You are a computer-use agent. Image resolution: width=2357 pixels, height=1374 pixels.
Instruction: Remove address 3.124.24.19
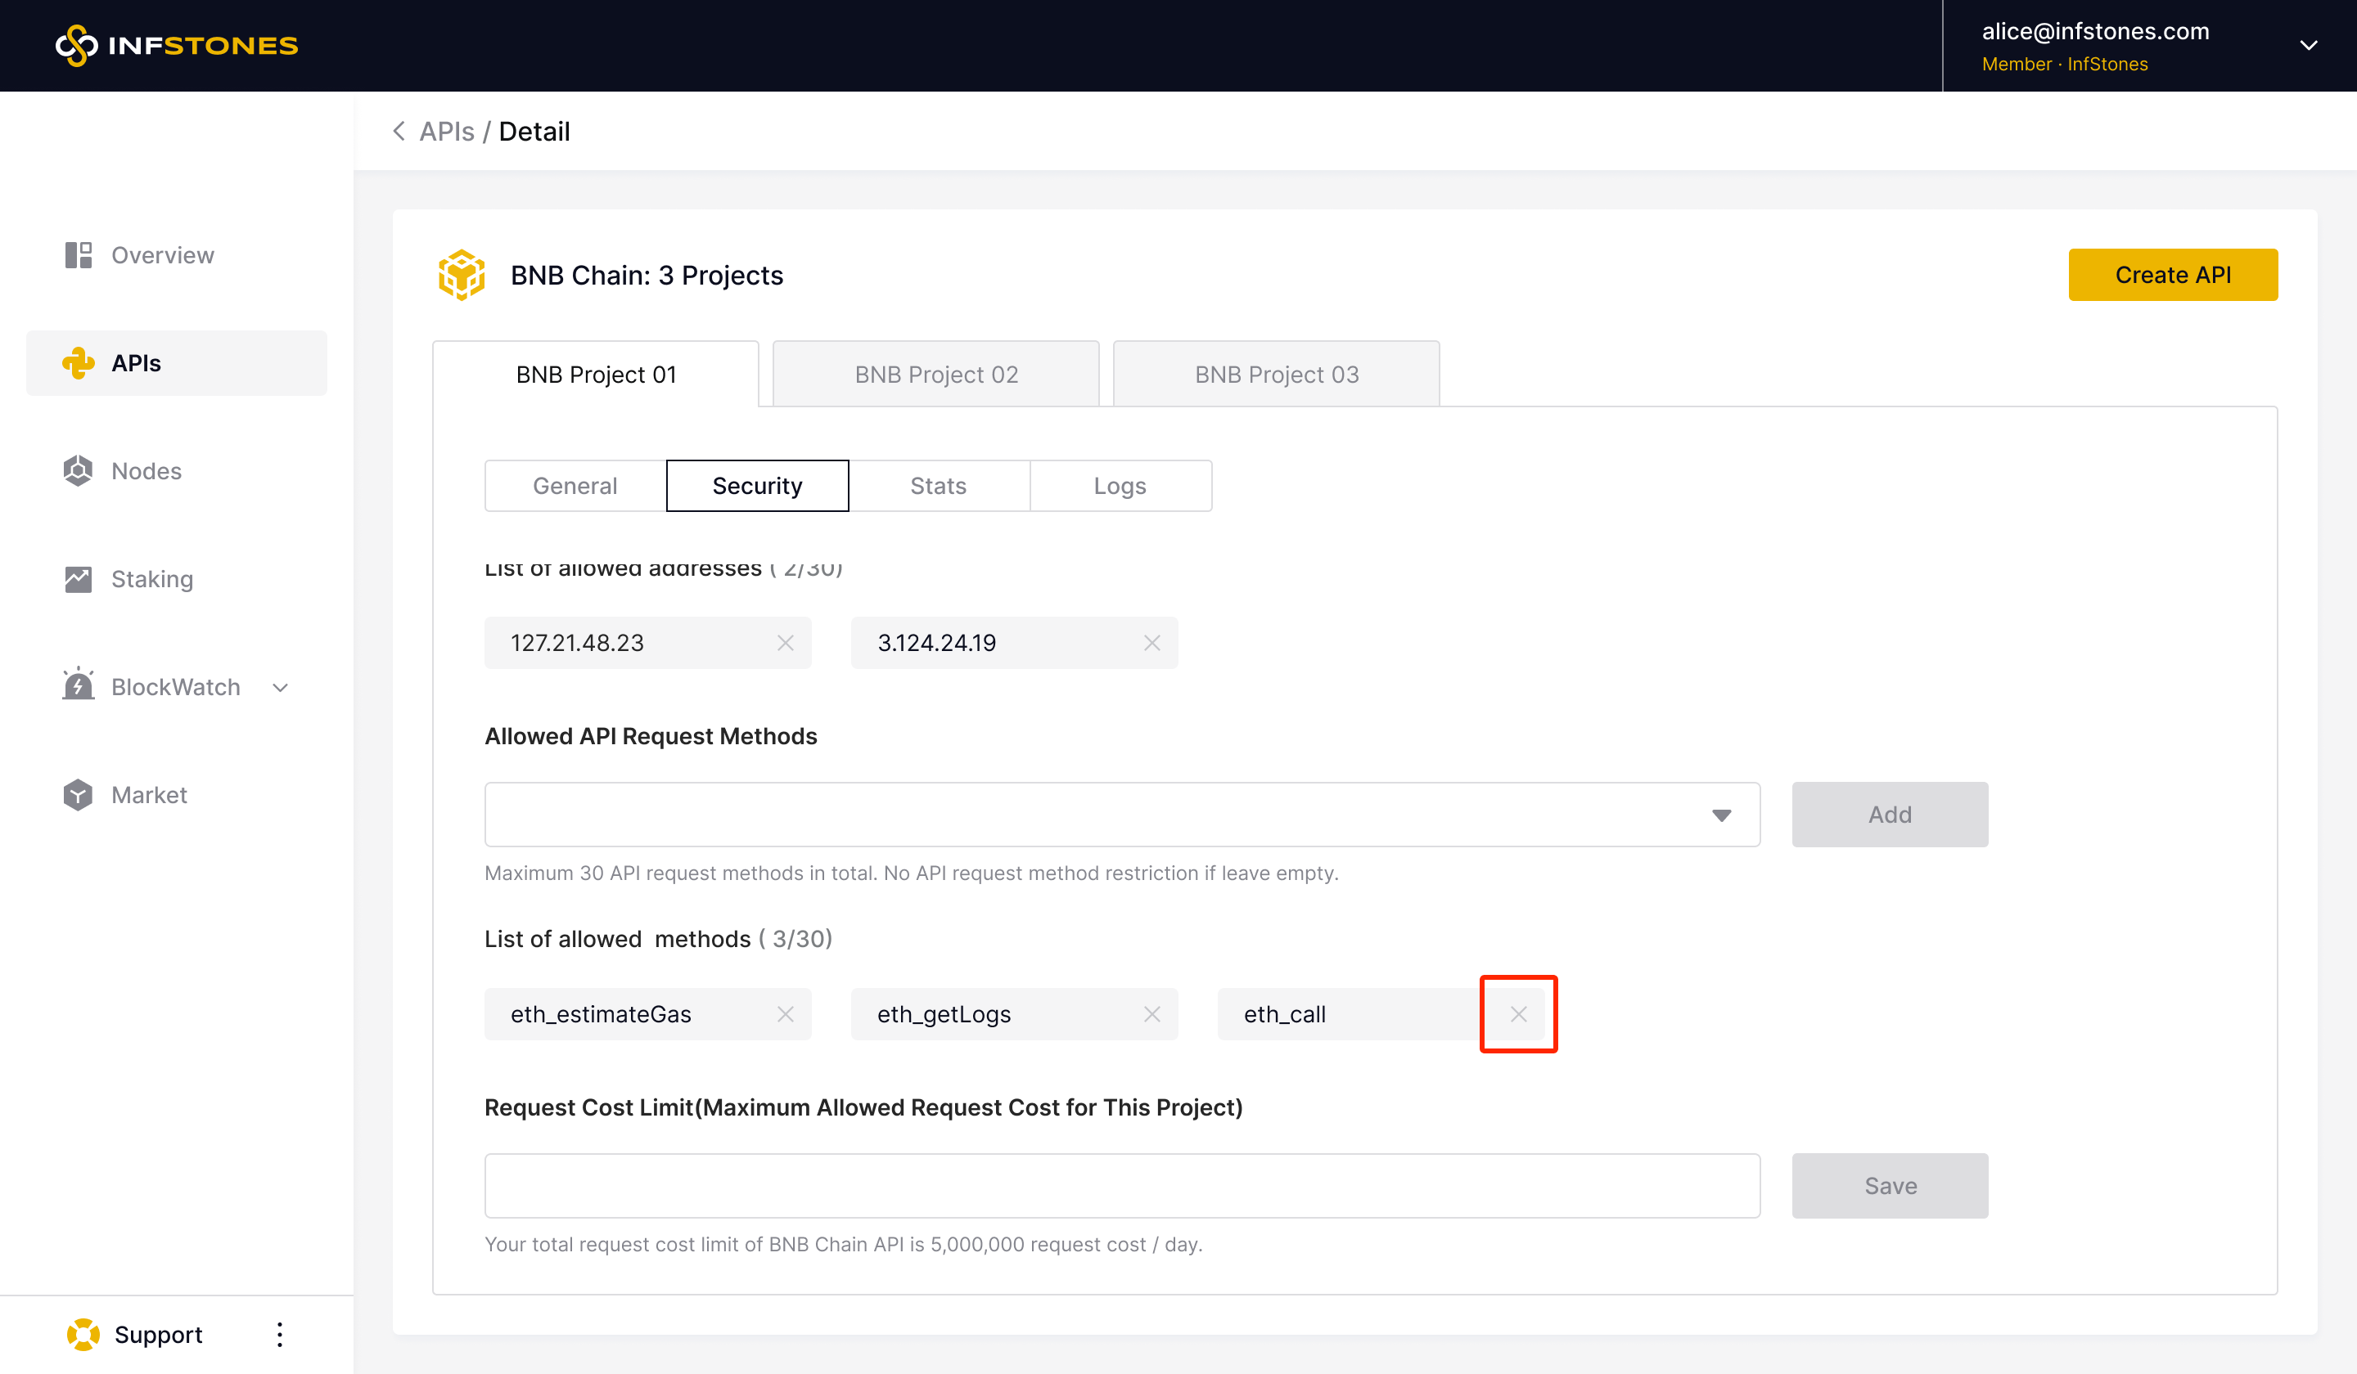(x=1152, y=643)
